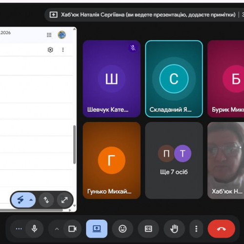
Task: Click the swap layout arrows icon
Action: tap(46, 200)
